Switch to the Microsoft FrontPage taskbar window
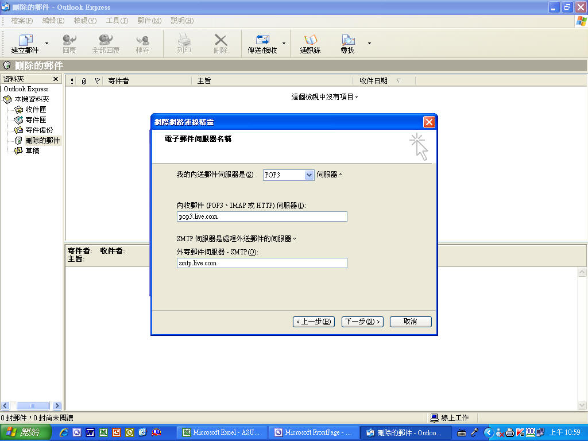Screen dimensions: 588x441 click(x=314, y=433)
